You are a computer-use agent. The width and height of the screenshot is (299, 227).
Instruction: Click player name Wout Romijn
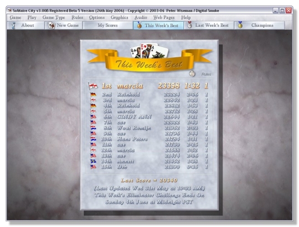(x=134, y=128)
